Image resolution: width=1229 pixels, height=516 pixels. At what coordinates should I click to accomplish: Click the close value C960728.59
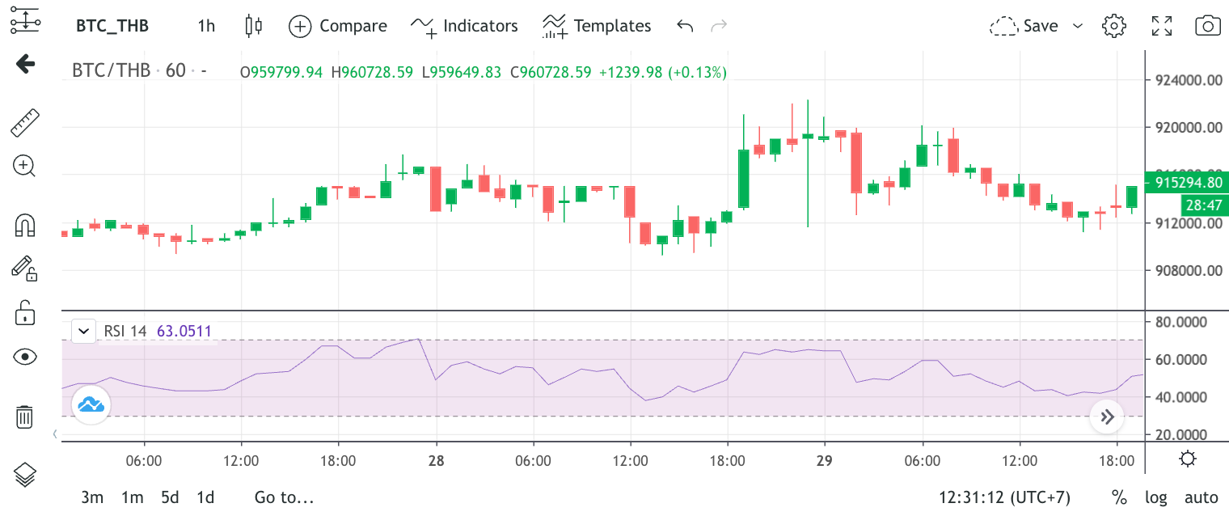coord(551,72)
